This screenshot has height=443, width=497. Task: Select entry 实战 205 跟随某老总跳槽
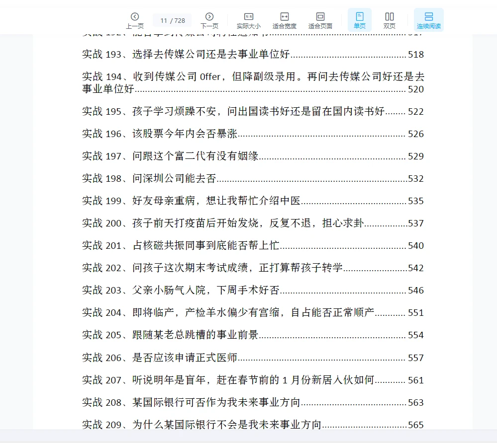253,335
